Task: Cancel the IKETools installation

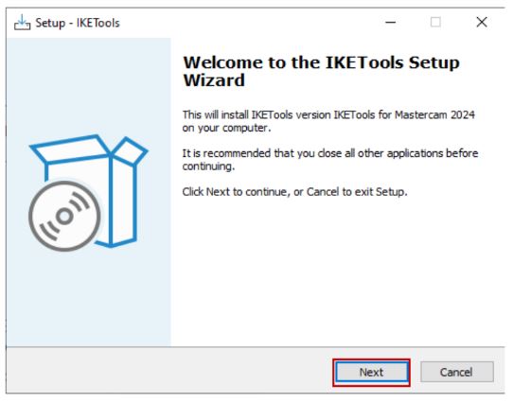Action: coord(457,372)
